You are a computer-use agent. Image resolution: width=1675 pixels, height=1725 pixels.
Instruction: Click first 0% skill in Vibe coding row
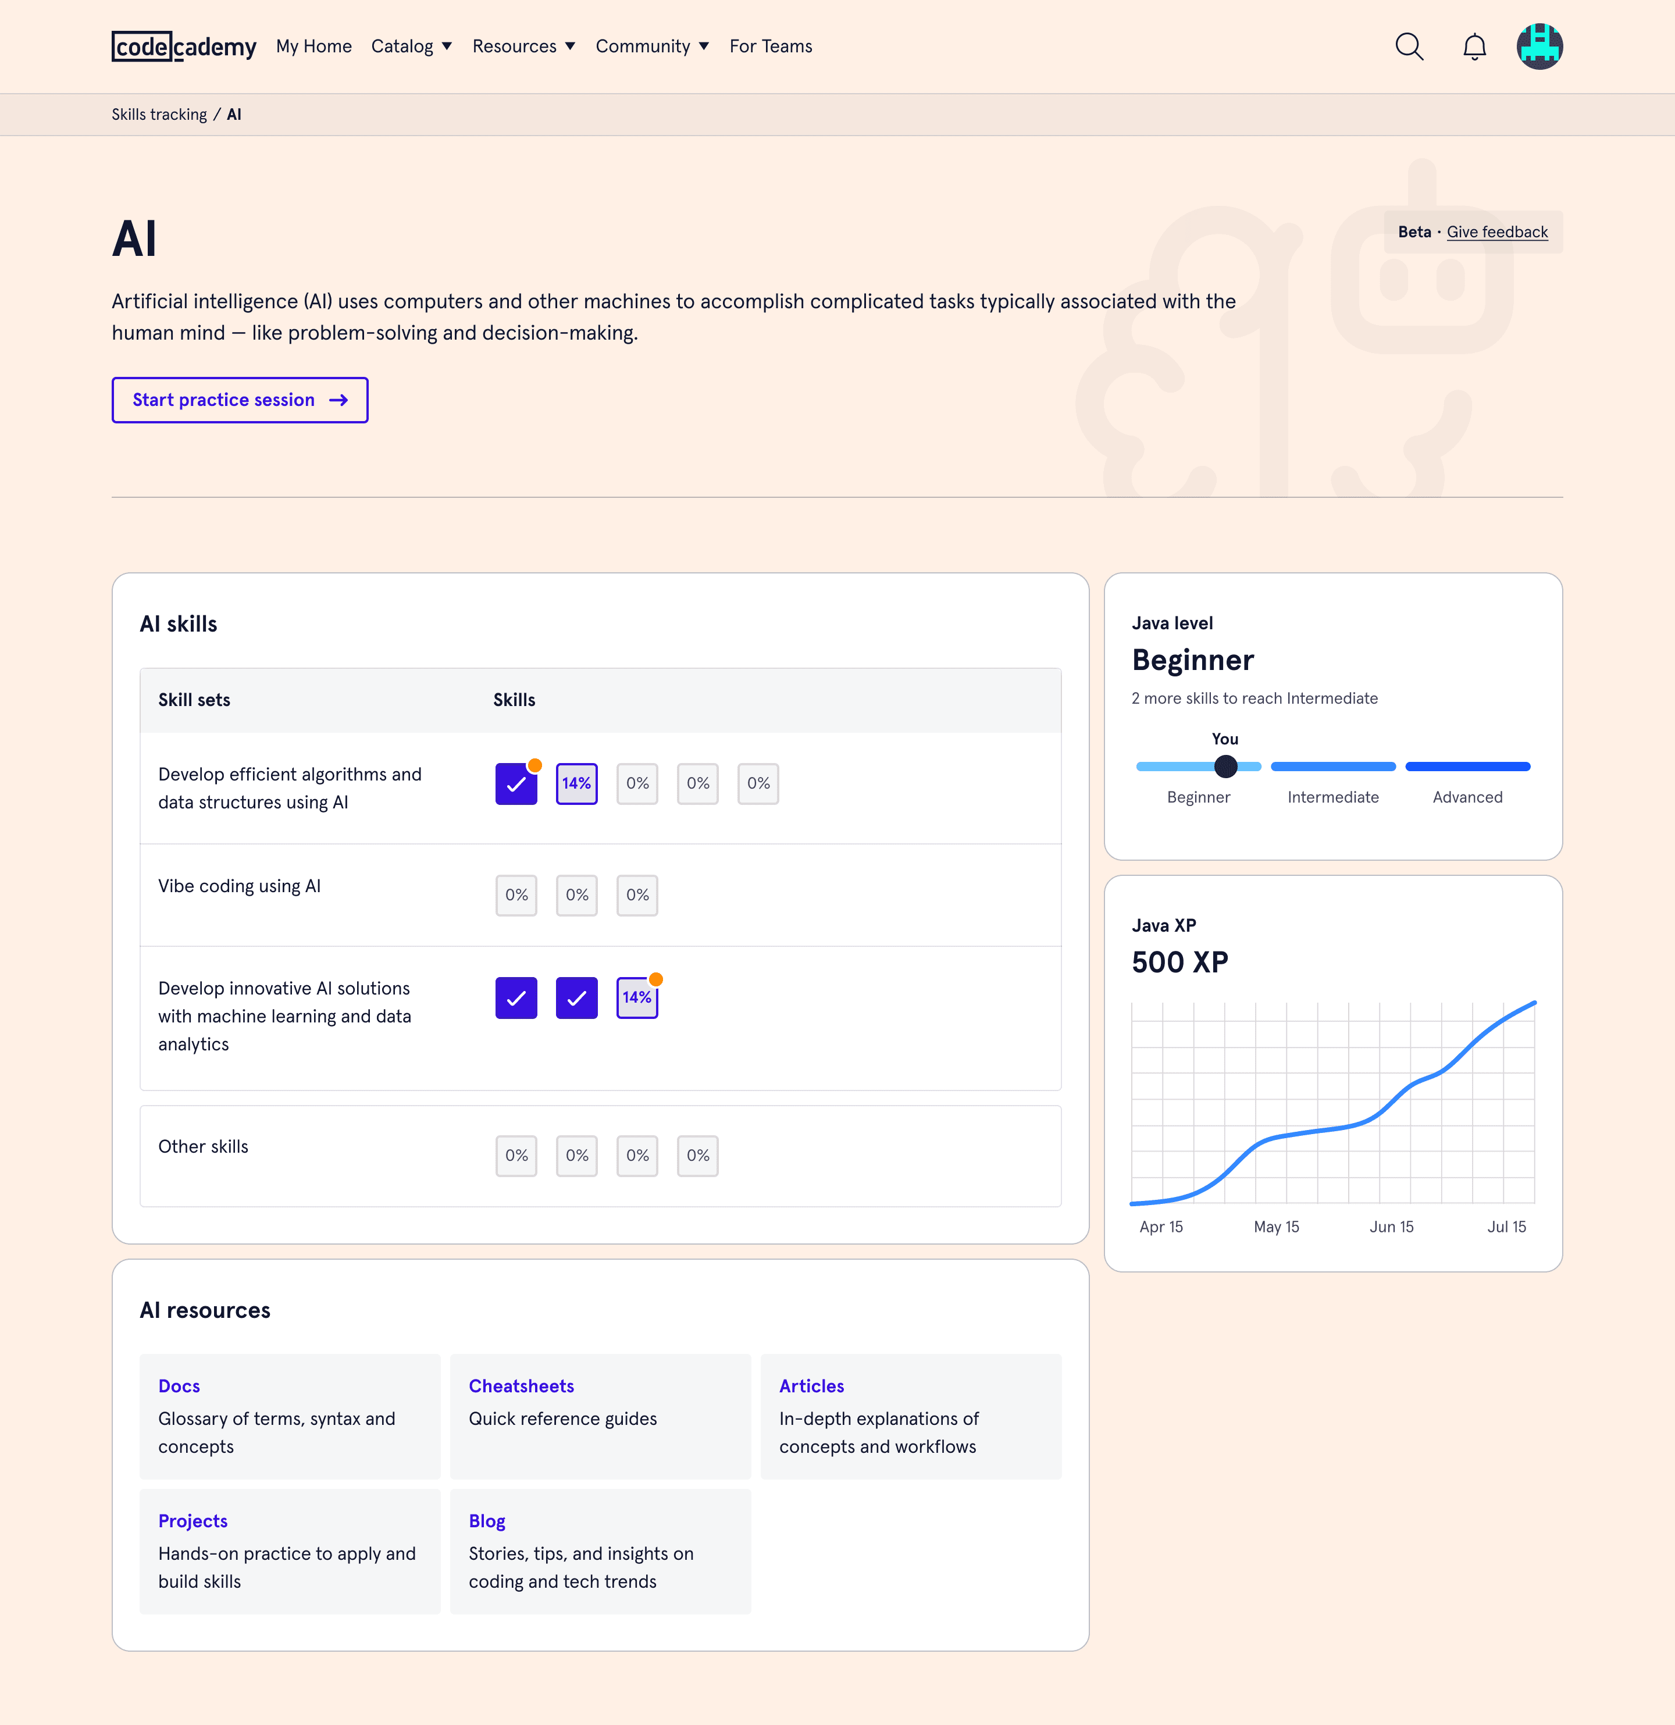click(516, 895)
